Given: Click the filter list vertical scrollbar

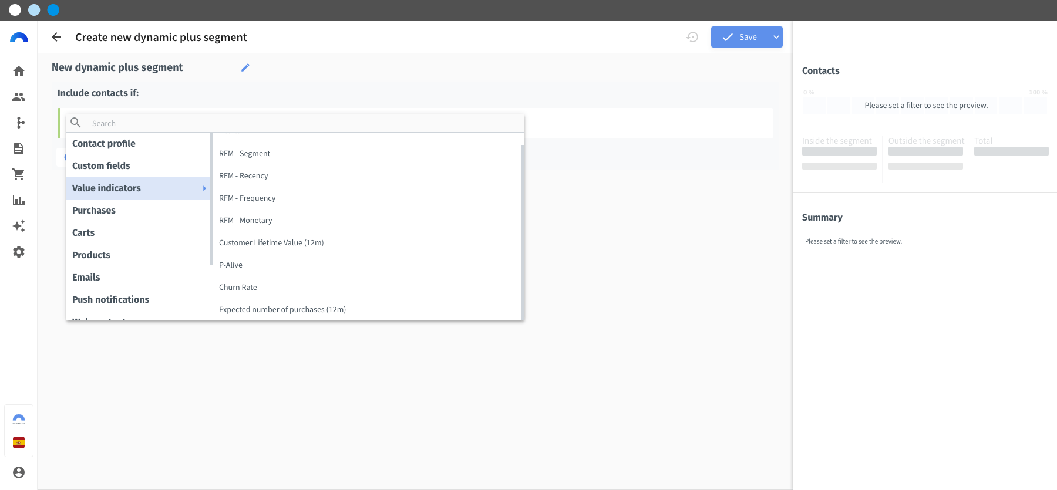Looking at the screenshot, I should click(523, 232).
